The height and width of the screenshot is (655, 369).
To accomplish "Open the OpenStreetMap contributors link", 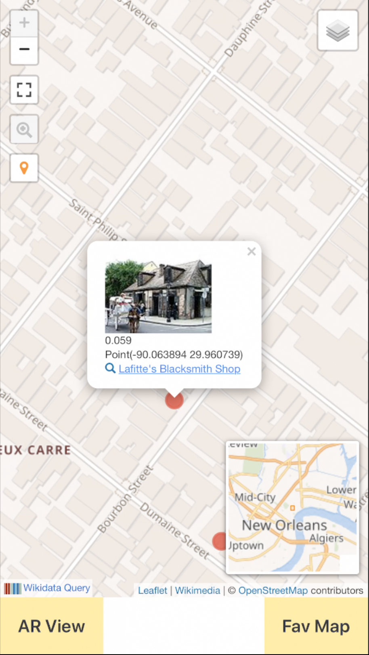I will (273, 590).
